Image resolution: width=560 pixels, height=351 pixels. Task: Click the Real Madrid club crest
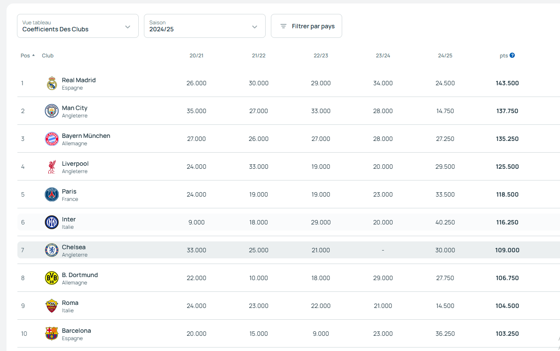pos(52,83)
